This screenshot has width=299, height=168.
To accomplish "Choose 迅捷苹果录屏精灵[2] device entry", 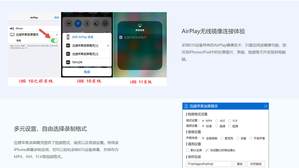I will pos(87,54).
